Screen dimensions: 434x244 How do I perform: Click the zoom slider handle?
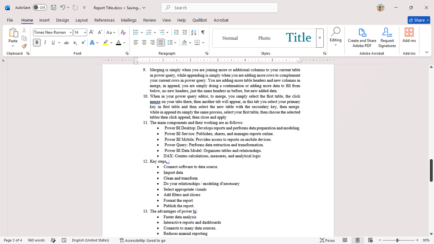pos(397,240)
